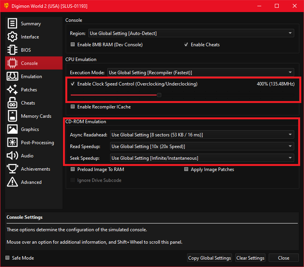304x267 pixels.
Task: Click the Console processor icon
Action: click(12, 63)
